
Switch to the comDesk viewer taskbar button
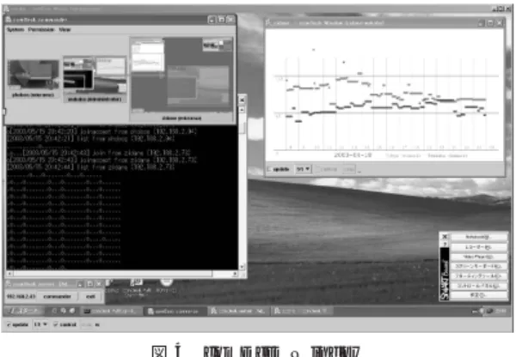point(238,311)
